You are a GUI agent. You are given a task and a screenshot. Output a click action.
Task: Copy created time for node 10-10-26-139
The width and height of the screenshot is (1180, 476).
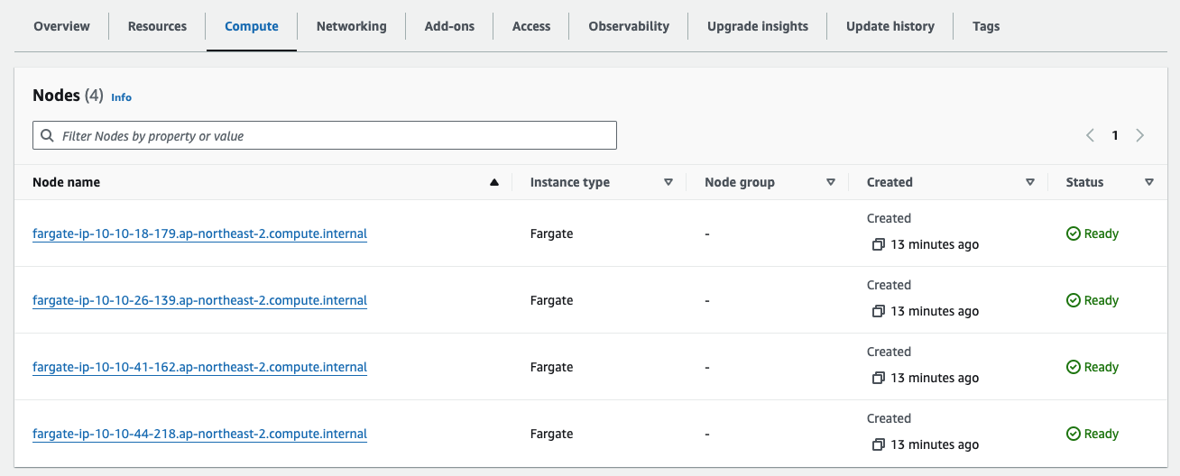coord(879,312)
